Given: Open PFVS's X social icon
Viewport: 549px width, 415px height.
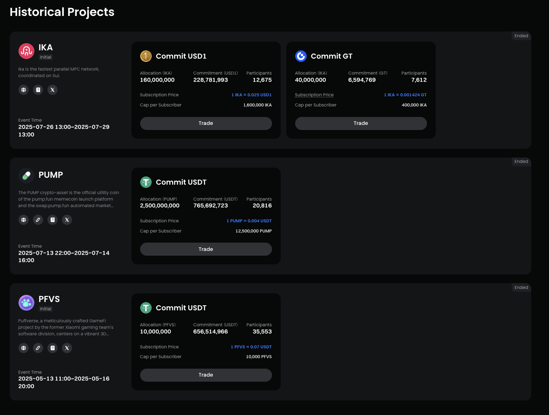Looking at the screenshot, I should (x=67, y=348).
